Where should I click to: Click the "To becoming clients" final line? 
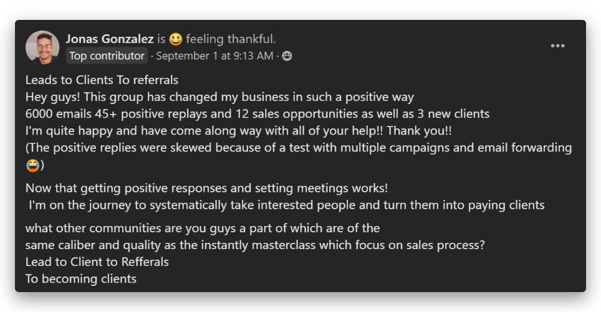81,278
